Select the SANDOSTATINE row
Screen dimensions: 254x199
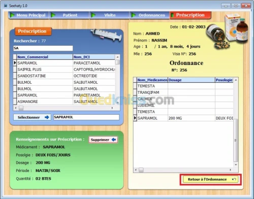coord(64,76)
